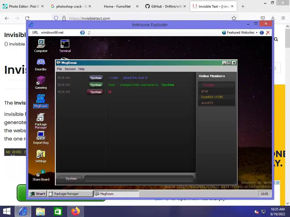Viewport: 290px width, 217px height.
Task: Switch to the Photo Editor Pixlr tab
Action: (24, 6)
